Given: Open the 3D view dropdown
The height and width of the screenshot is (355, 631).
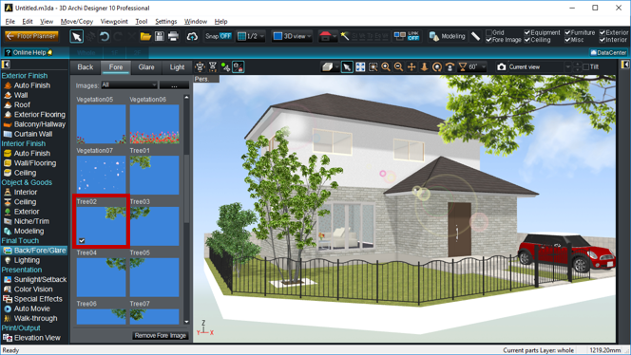Looking at the screenshot, I should click(x=292, y=36).
